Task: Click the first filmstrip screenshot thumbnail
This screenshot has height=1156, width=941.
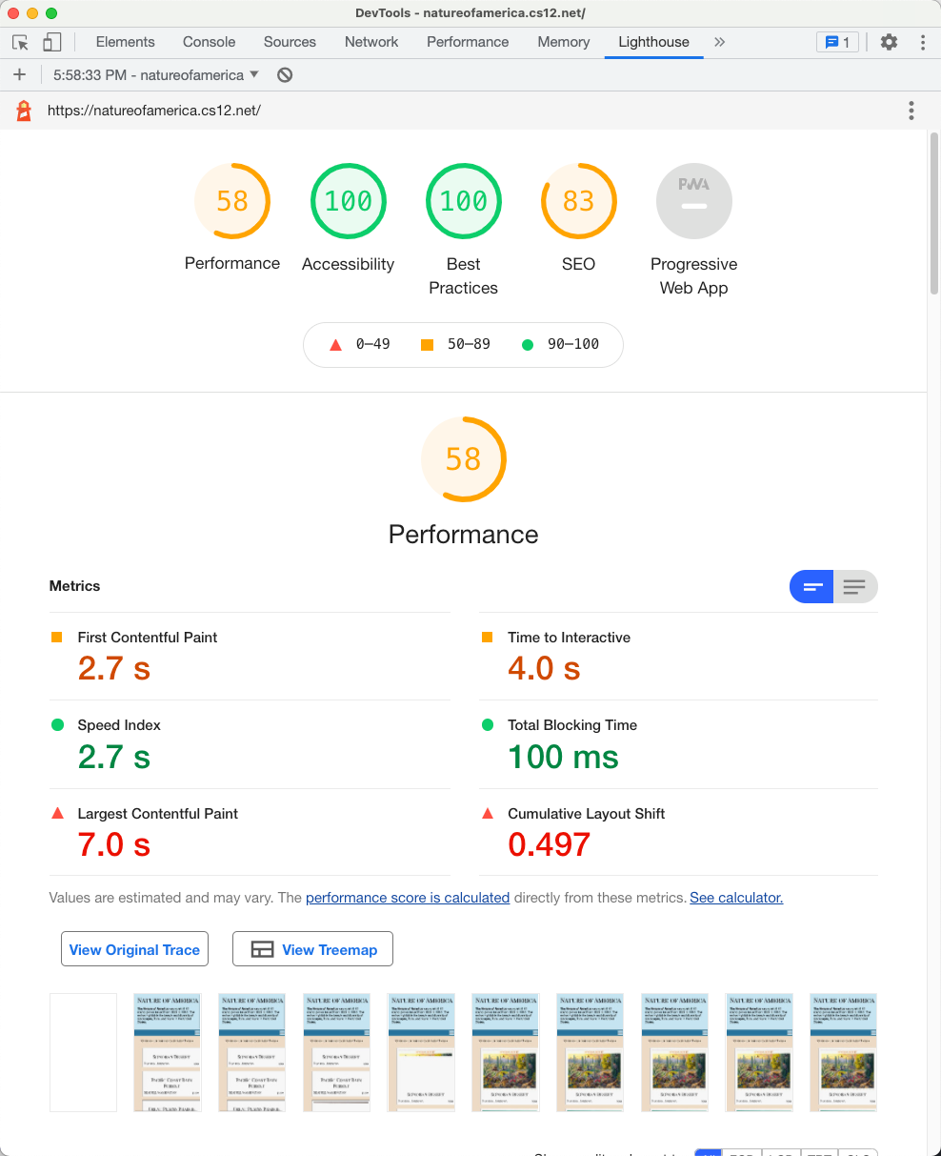Action: (83, 1052)
